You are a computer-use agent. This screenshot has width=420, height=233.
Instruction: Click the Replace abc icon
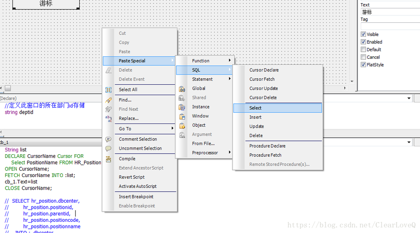click(x=108, y=118)
